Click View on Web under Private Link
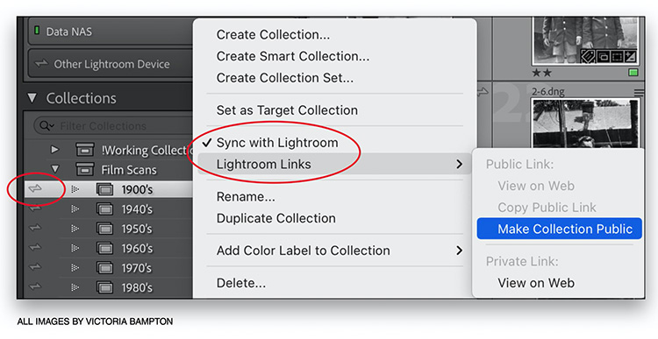The height and width of the screenshot is (339, 658). pyautogui.click(x=536, y=283)
